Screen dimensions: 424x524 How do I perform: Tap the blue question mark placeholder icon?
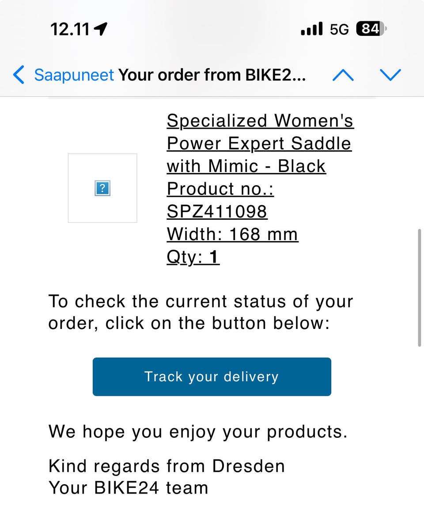[102, 188]
